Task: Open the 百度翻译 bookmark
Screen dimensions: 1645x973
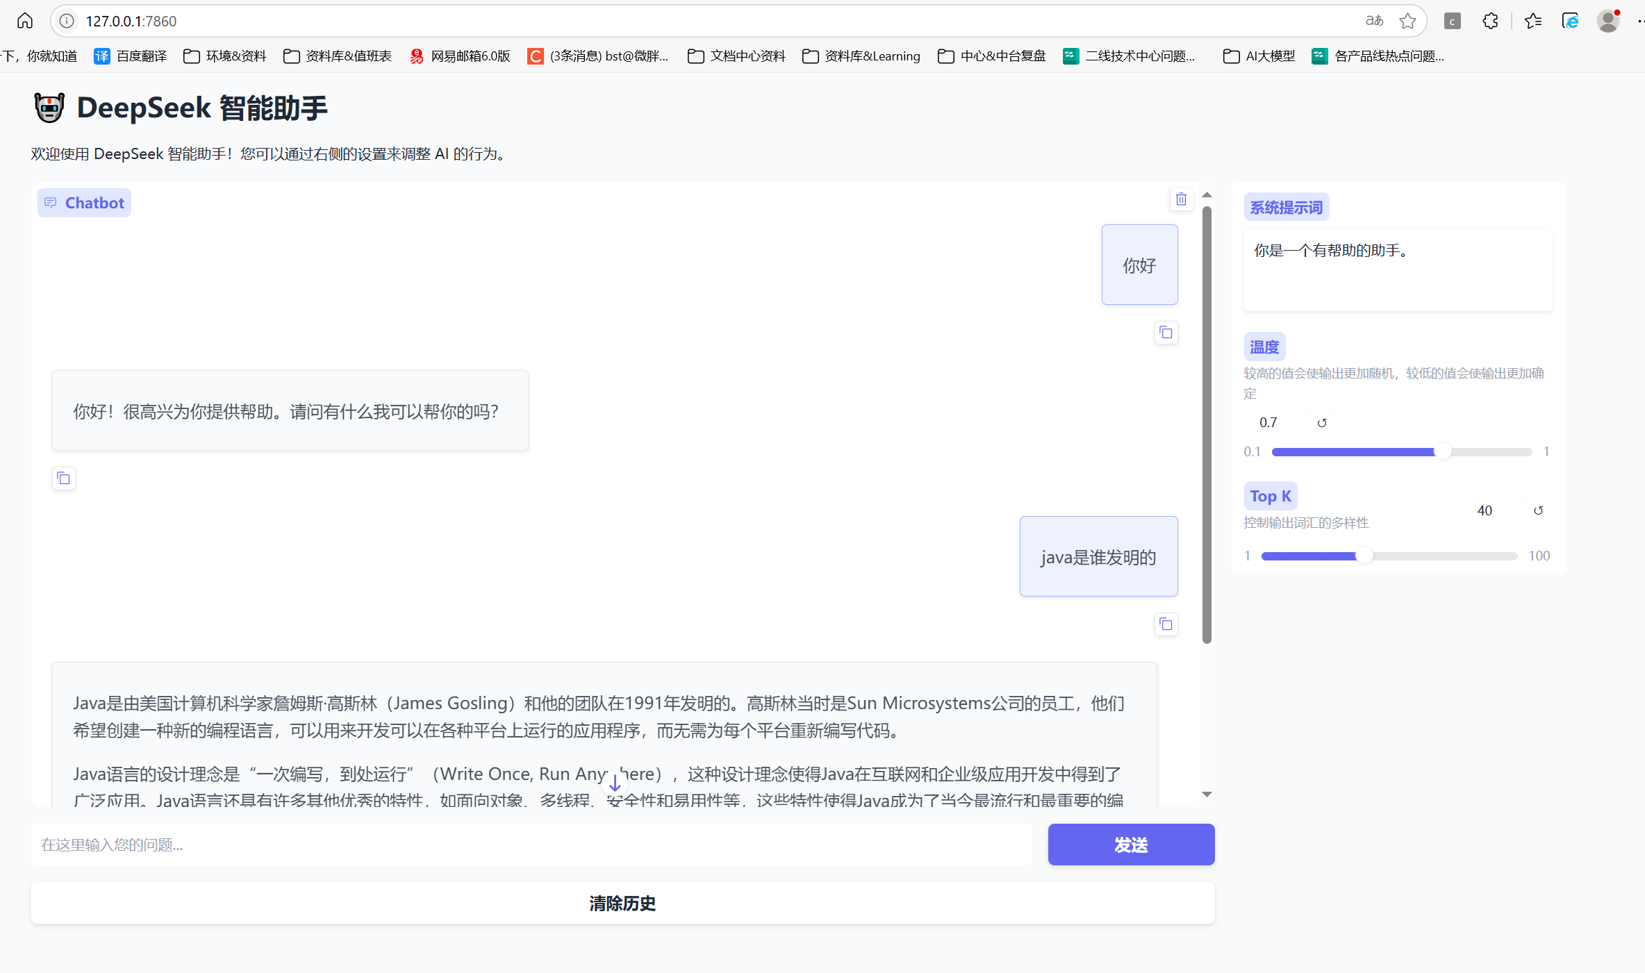Action: click(x=131, y=56)
